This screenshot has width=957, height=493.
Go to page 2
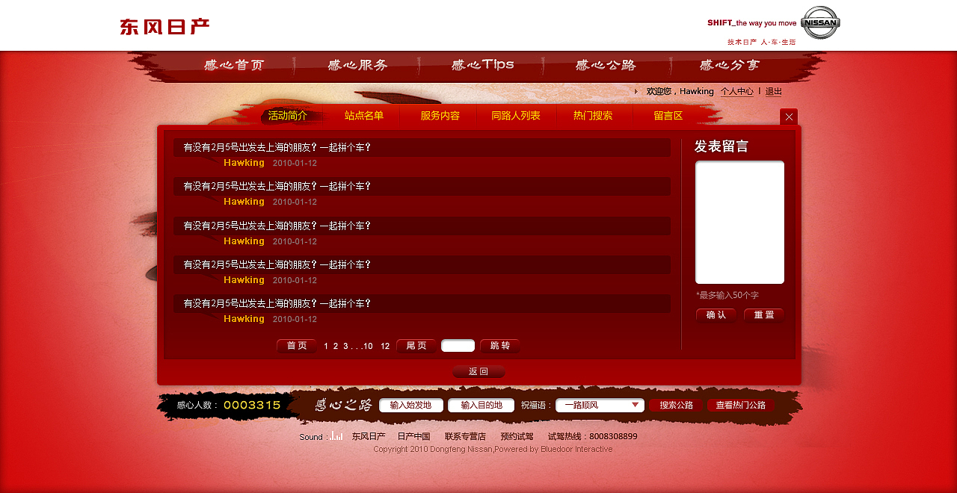(336, 346)
